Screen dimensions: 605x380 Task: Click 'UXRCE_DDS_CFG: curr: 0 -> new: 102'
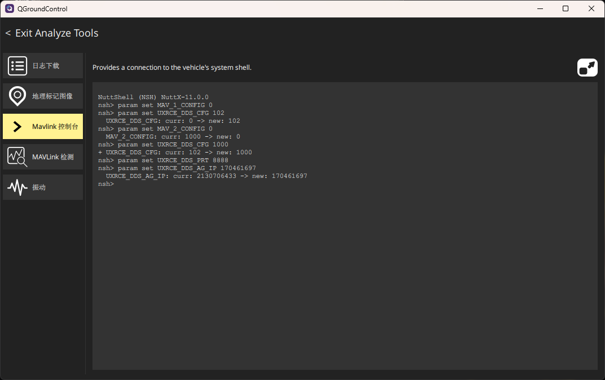173,121
